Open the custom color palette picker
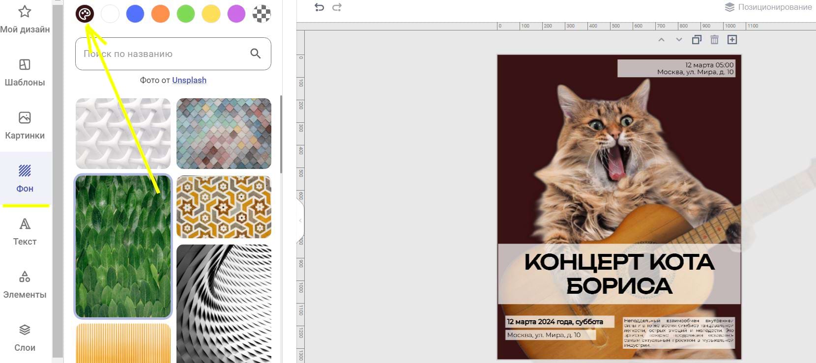 [85, 14]
